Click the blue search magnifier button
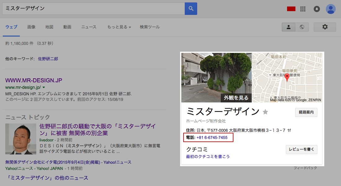This screenshot has width=341, height=186. coord(191,9)
